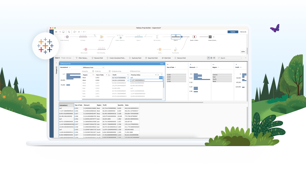Enable the data grid view toggle
The width and height of the screenshot is (306, 172).
(214, 58)
